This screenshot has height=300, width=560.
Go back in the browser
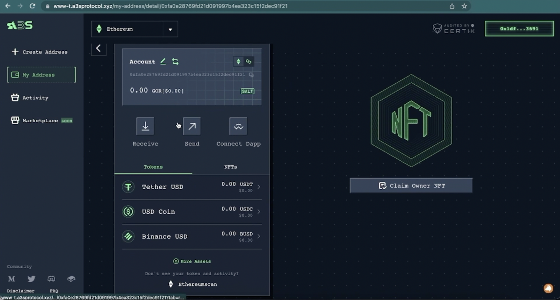pos(8,6)
